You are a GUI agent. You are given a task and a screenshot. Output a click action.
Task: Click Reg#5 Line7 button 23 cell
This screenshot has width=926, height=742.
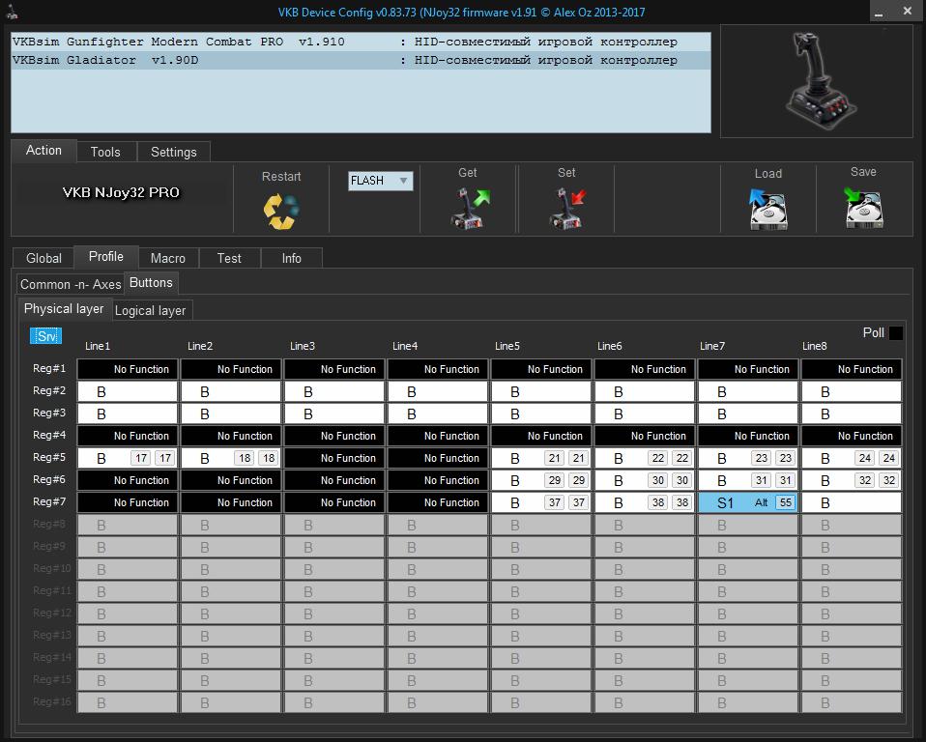click(747, 459)
